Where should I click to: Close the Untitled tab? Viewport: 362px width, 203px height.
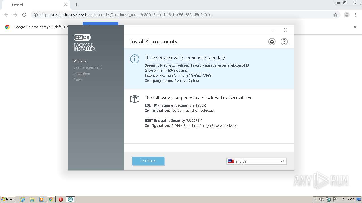[66, 5]
